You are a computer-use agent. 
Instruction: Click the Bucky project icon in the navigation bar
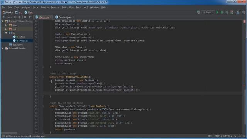(x=4, y=12)
